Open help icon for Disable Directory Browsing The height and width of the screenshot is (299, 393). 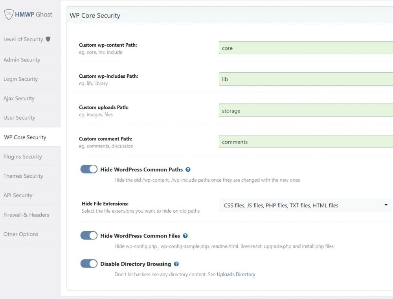176,264
